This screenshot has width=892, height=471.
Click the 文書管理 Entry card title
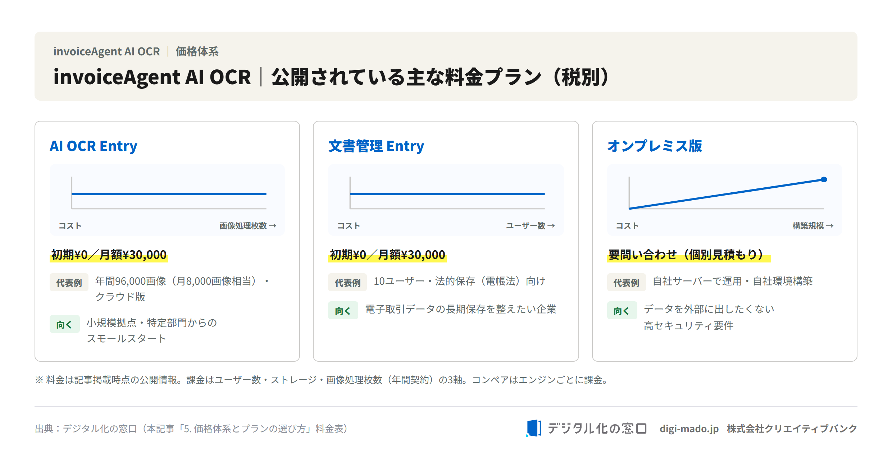pos(376,146)
